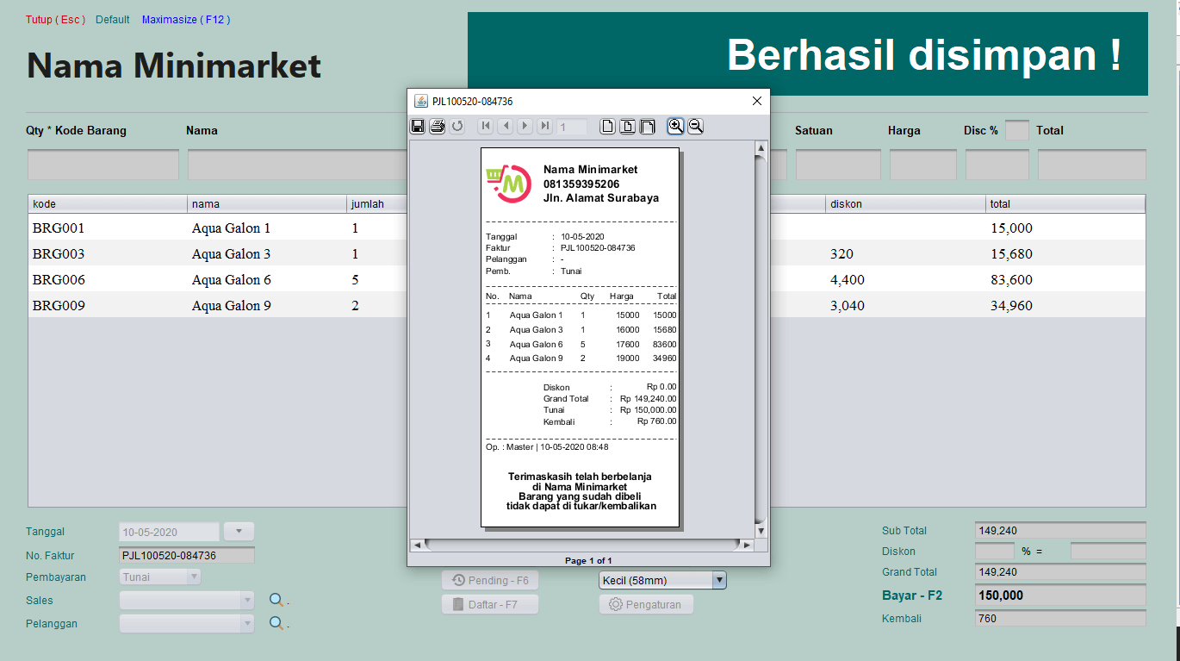Viewport: 1180px width, 661px height.
Task: Refresh the report preview
Action: pos(457,126)
